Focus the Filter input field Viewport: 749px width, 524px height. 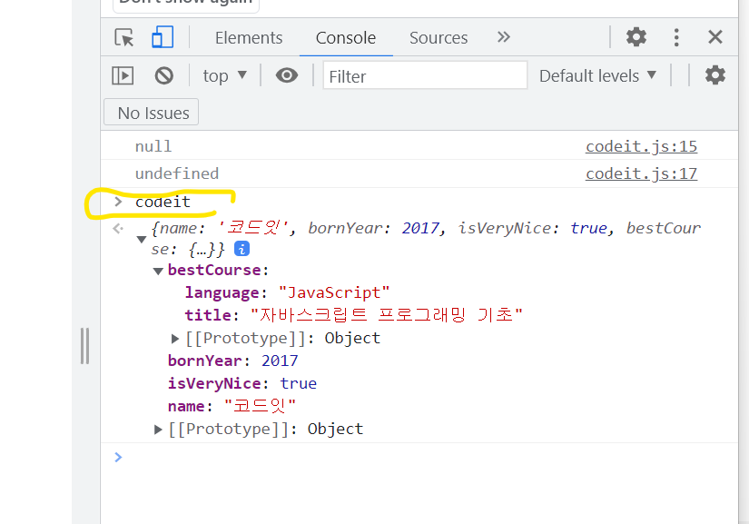click(x=425, y=75)
